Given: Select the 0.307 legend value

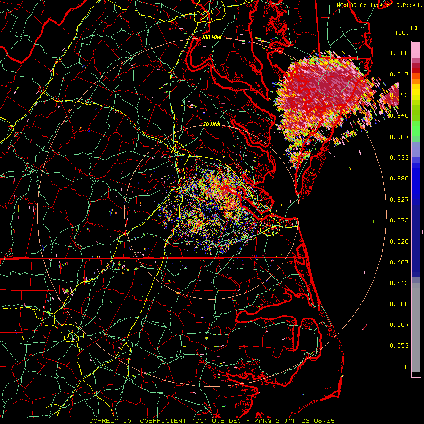Looking at the screenshot, I should click(x=399, y=325).
